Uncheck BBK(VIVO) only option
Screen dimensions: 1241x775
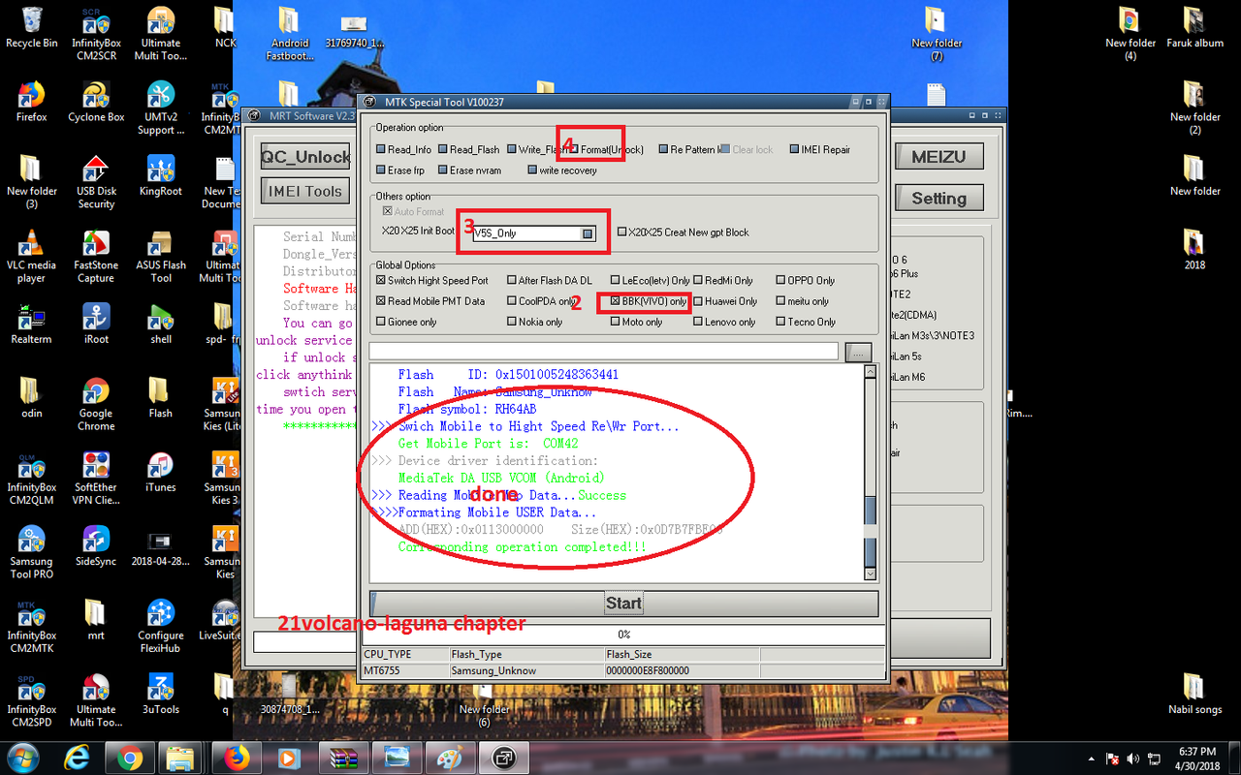[616, 301]
